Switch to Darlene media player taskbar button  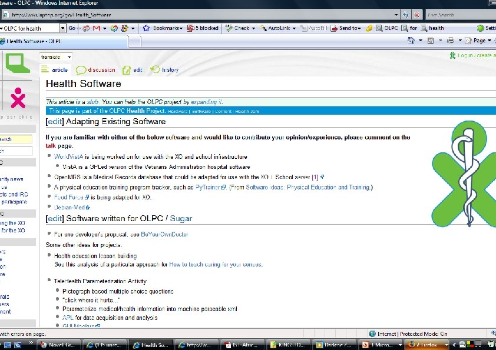[336, 345]
